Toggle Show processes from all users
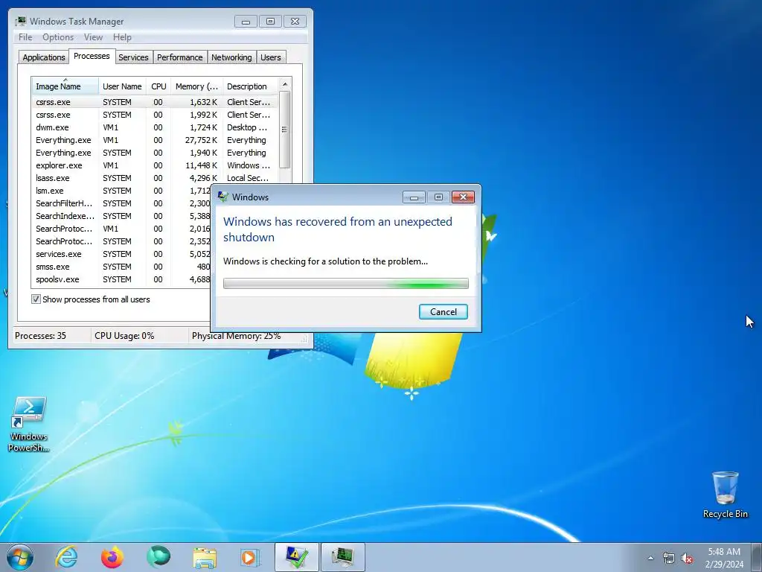The image size is (762, 572). coord(36,299)
